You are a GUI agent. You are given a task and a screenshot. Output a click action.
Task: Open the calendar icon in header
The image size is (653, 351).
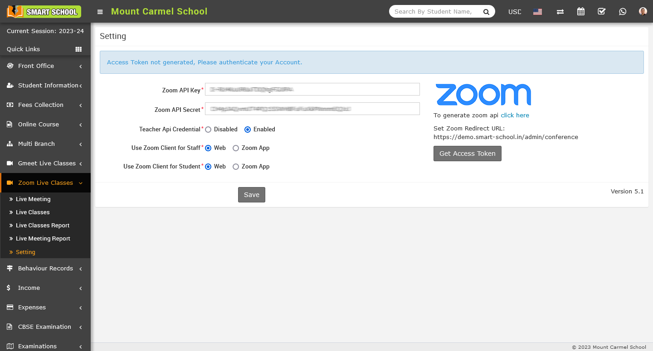[580, 12]
